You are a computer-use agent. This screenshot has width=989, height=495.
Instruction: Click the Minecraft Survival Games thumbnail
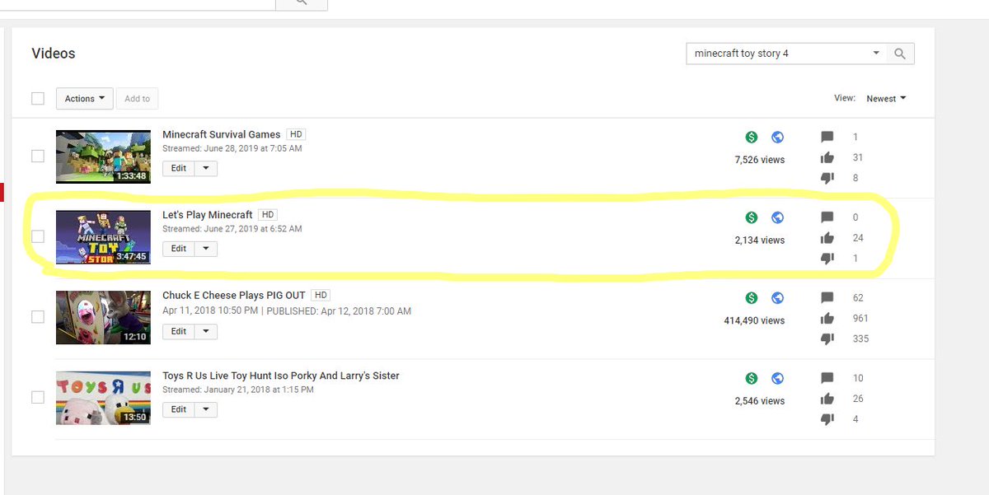coord(103,156)
